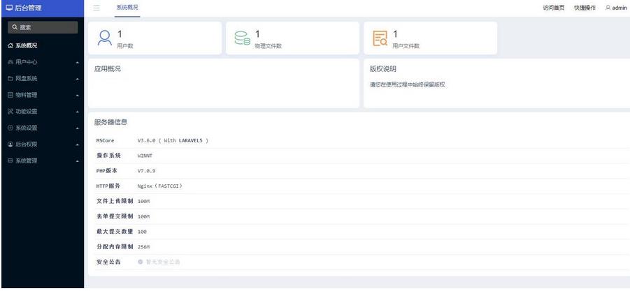The image size is (630, 291).
Task: Click the V7.0.9 value
Action: point(146,171)
